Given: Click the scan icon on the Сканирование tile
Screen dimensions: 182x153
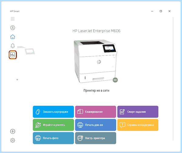Looking at the screenshot, I should pyautogui.click(x=80, y=111).
